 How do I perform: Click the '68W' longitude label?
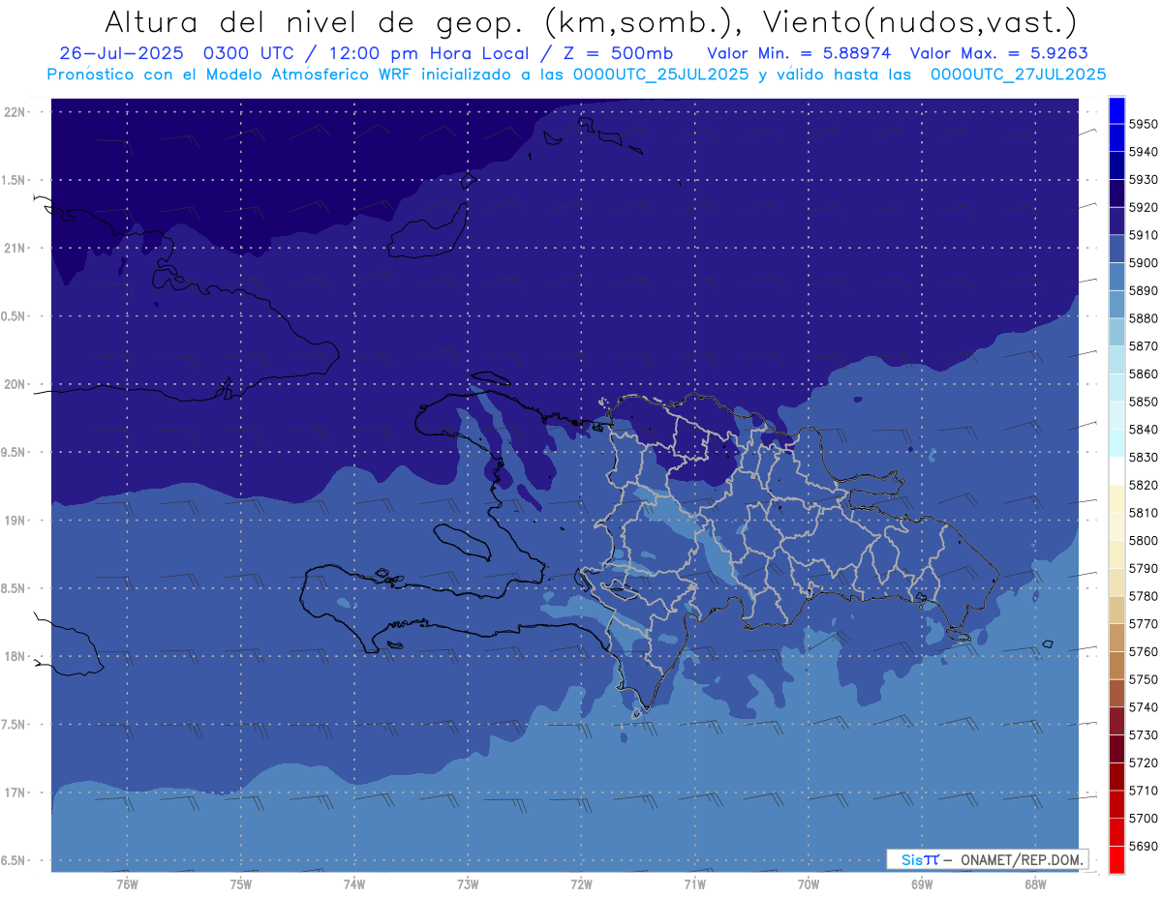click(x=1035, y=884)
